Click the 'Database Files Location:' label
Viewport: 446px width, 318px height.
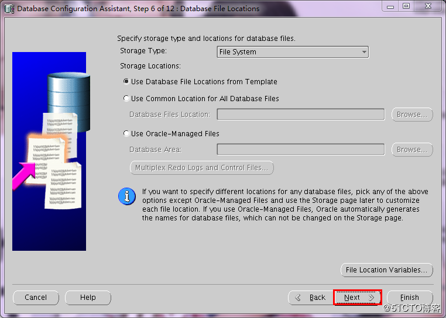[170, 115]
